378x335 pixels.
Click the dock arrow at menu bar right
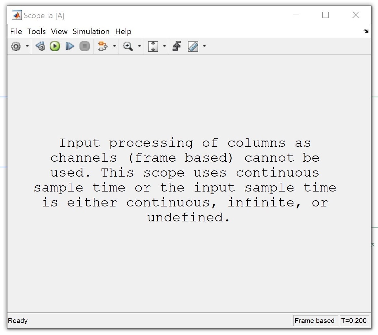tap(366, 31)
